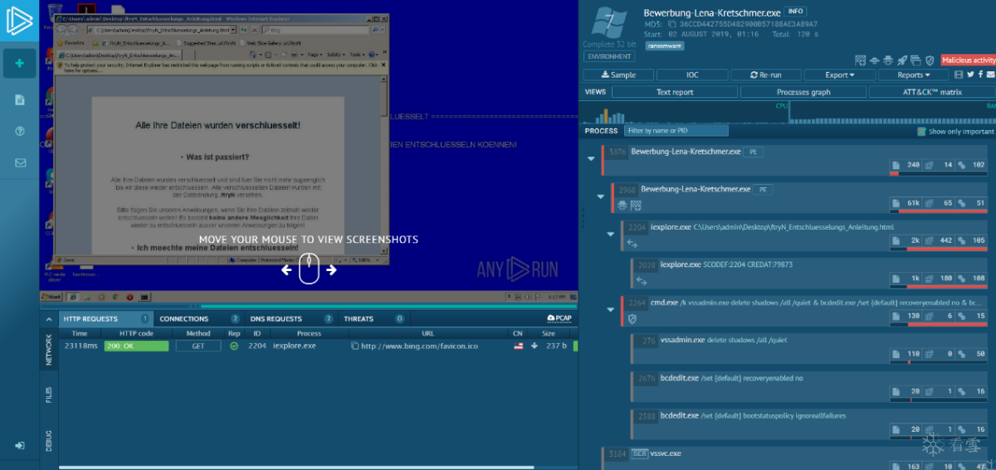This screenshot has height=470, width=996.
Task: Click the ransomware tag
Action: click(663, 46)
